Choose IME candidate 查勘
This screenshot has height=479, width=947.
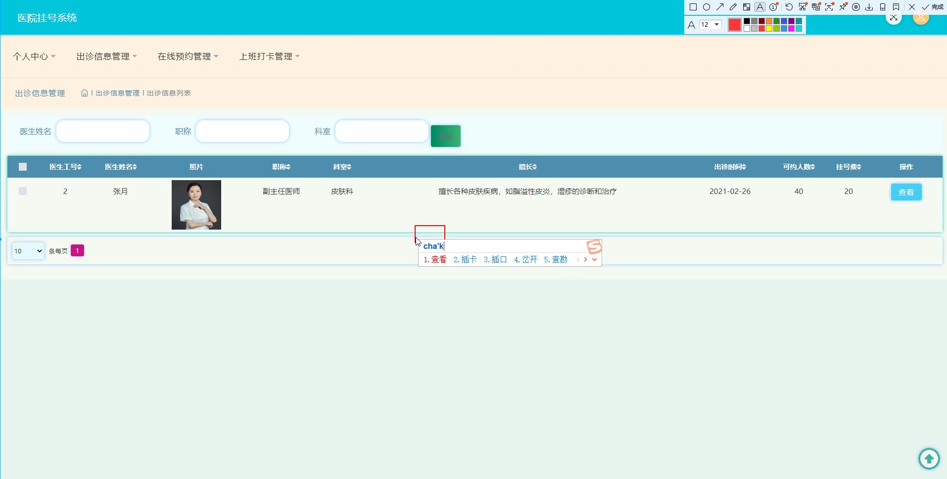coord(556,260)
